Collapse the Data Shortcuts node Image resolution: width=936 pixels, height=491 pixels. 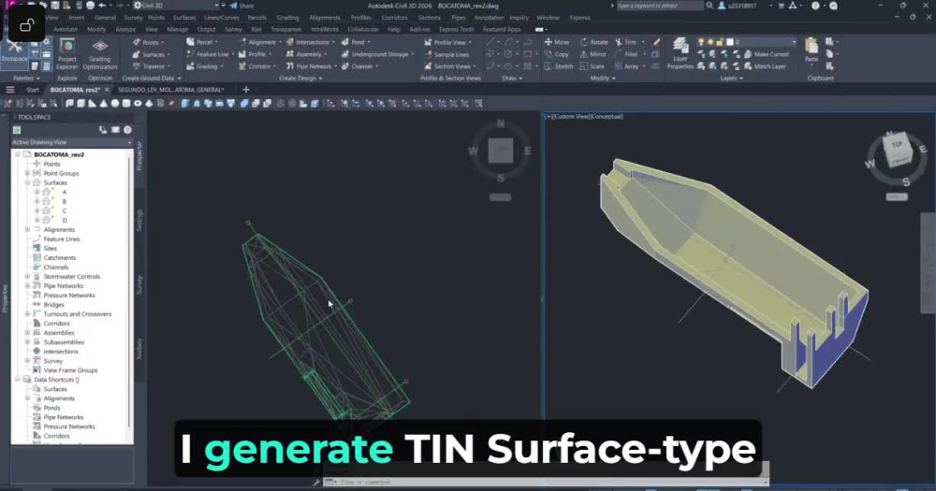point(18,380)
